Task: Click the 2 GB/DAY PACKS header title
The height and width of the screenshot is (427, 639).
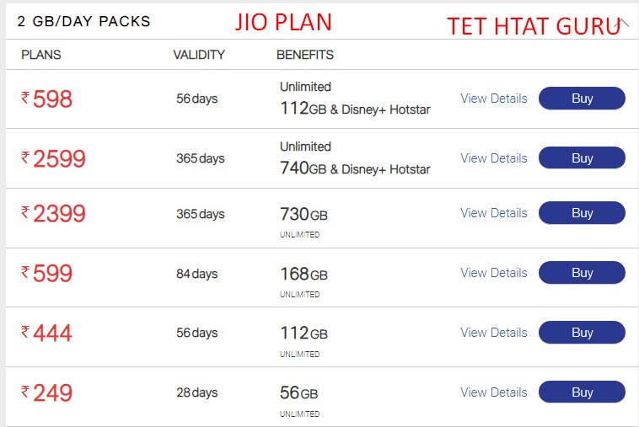Action: coord(84,21)
